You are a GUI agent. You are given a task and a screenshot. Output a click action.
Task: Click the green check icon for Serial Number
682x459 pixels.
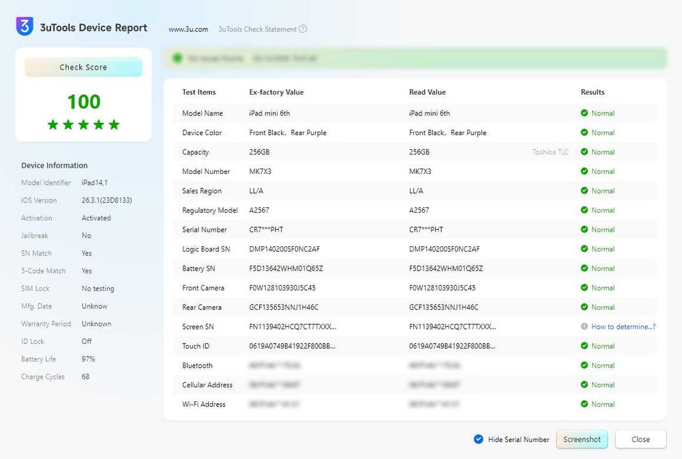tap(584, 229)
